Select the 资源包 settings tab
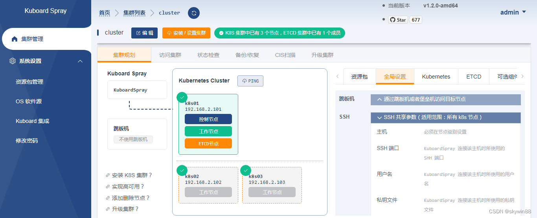This screenshot has width=537, height=218. (x=360, y=77)
